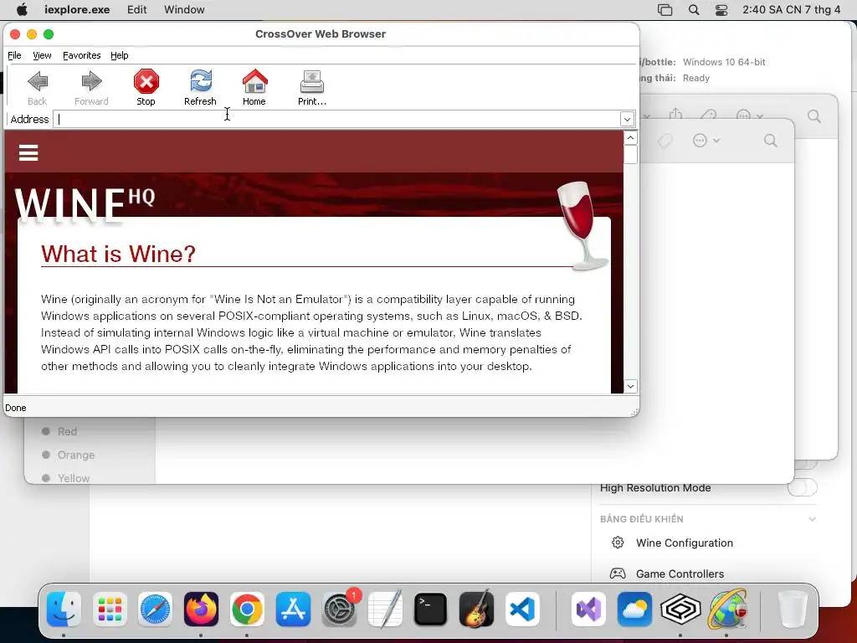Open System Settings from the Dock

[x=339, y=610]
